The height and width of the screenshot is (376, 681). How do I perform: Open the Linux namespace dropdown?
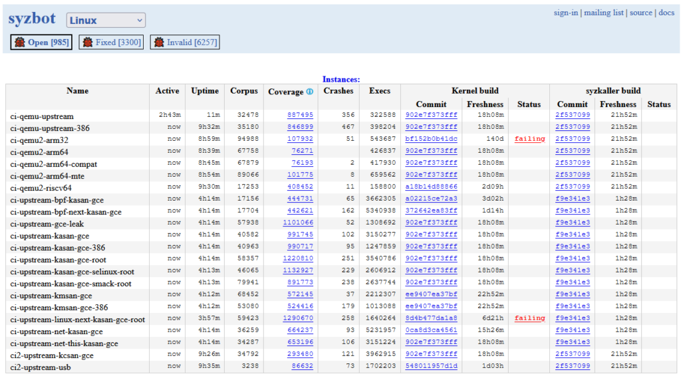point(106,21)
